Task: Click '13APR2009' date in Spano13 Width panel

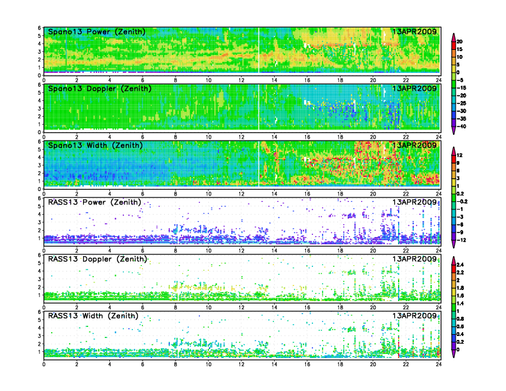Action: click(415, 145)
